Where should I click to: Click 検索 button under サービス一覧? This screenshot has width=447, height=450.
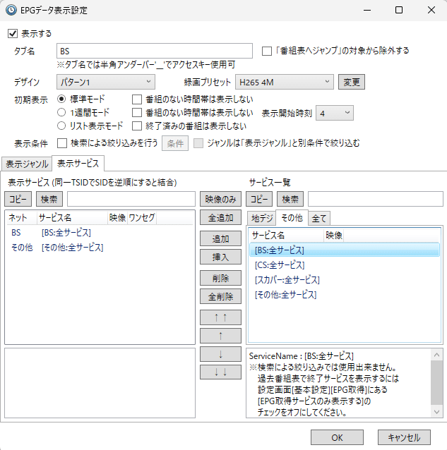pos(290,199)
